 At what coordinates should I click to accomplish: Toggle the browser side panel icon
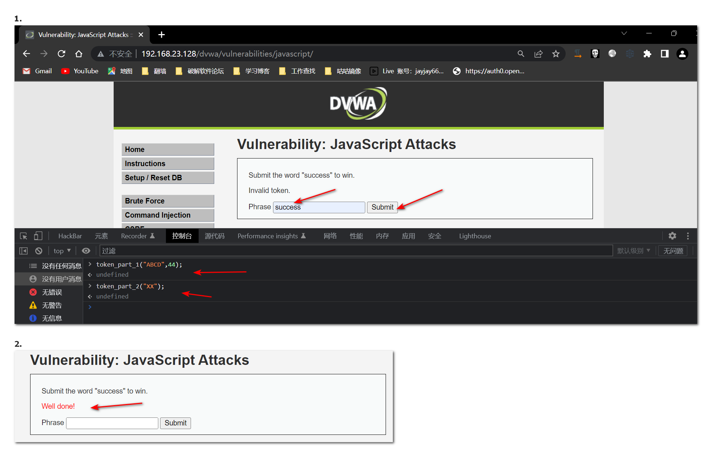(664, 54)
